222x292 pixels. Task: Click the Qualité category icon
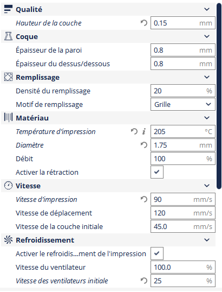point(8,9)
